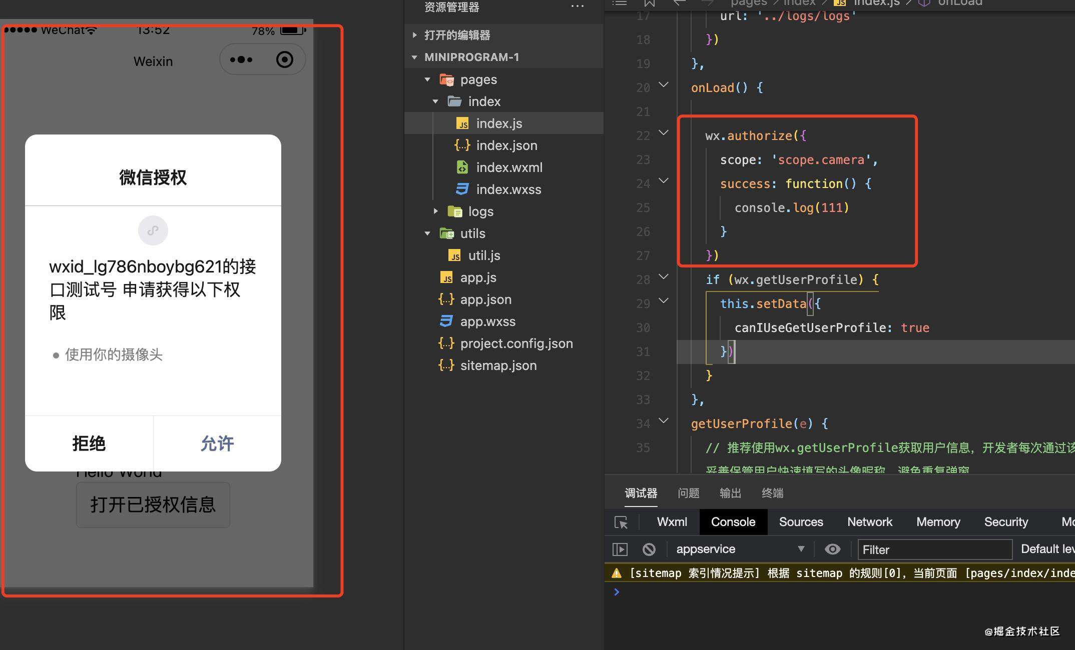Open the Network devtools tab
This screenshot has width=1075, height=650.
870,522
